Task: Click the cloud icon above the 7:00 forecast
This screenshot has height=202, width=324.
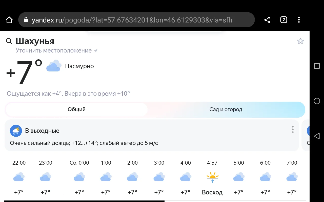Action: click(292, 177)
